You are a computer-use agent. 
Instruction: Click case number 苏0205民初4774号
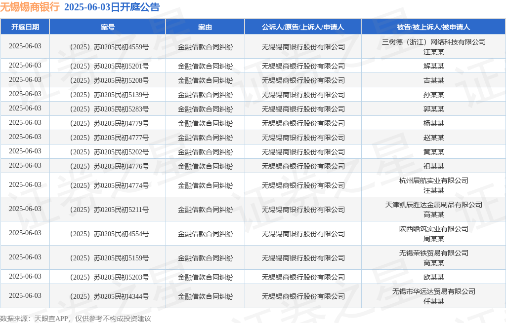point(122,185)
